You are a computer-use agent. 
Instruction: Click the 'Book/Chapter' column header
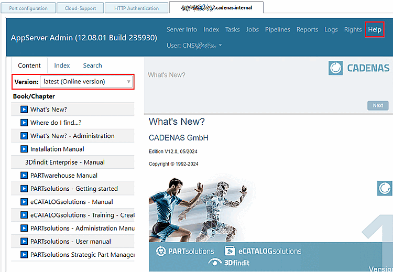[x=34, y=96]
